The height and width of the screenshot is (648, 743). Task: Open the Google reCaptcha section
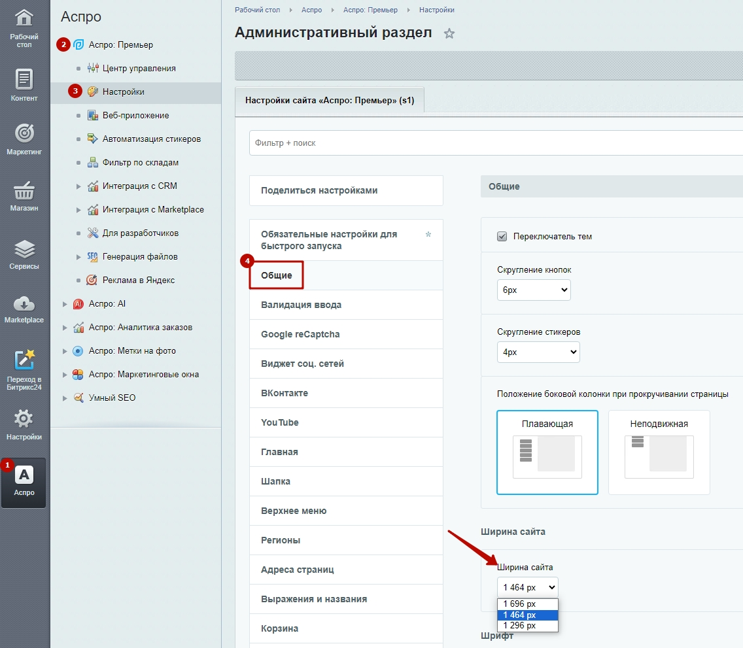[x=347, y=334]
